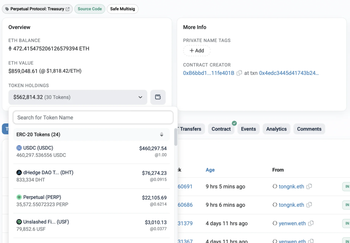Click the $22,105.69 PERP value
Screen dimensions: 350x243
(154, 198)
